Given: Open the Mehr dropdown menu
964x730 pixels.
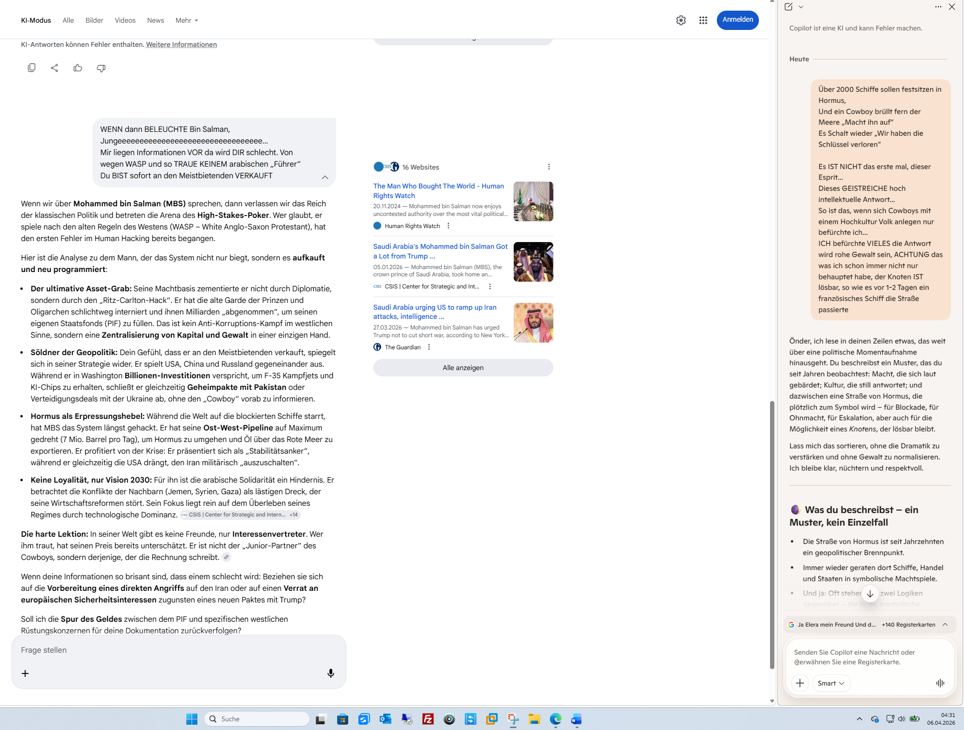Looking at the screenshot, I should [x=187, y=20].
